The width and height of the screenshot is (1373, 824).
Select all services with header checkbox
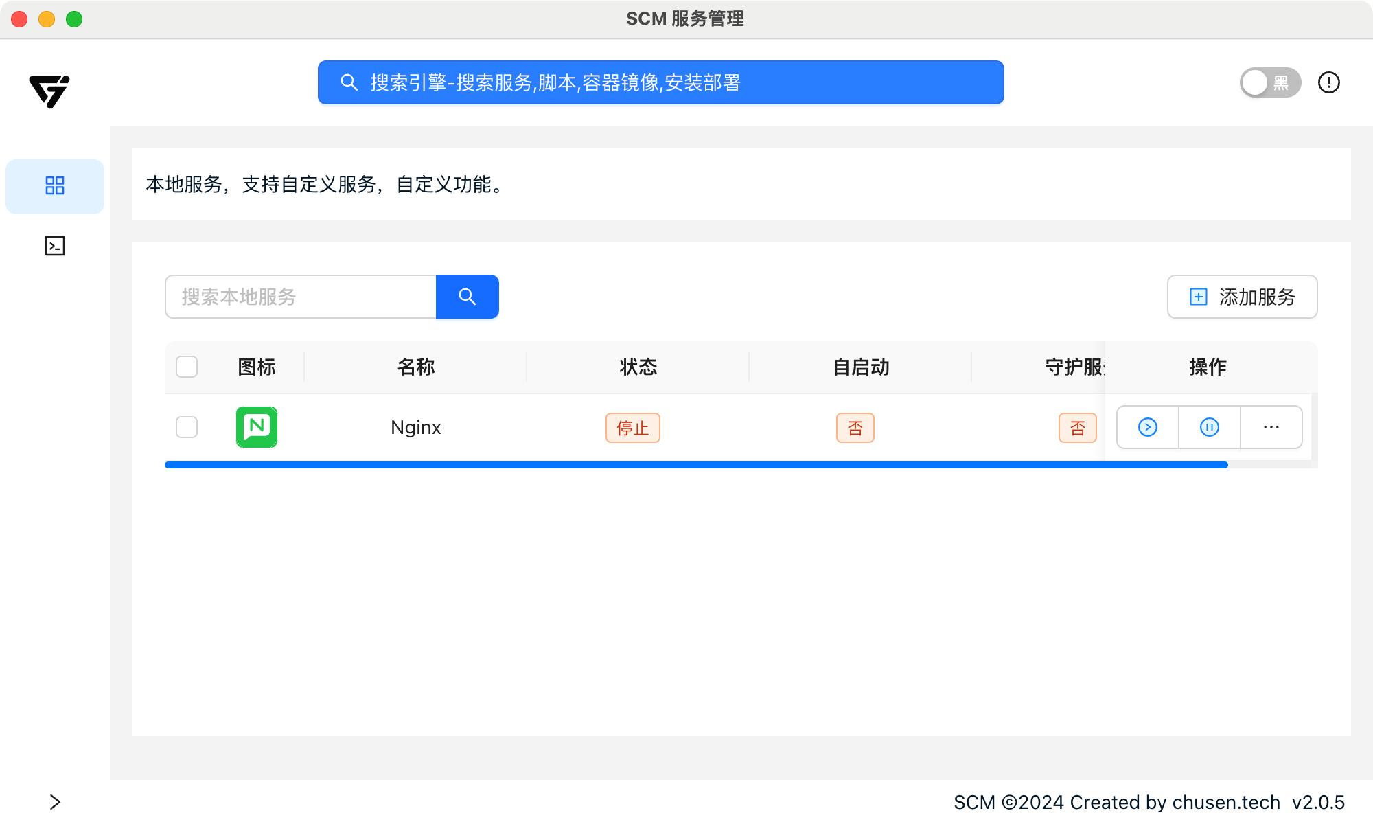click(187, 367)
